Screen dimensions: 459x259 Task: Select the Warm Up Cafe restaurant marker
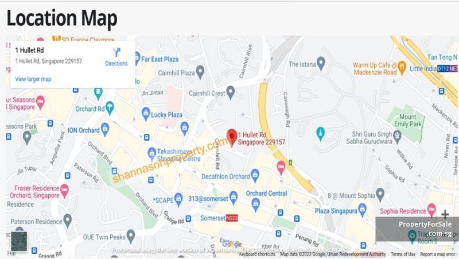point(402,68)
